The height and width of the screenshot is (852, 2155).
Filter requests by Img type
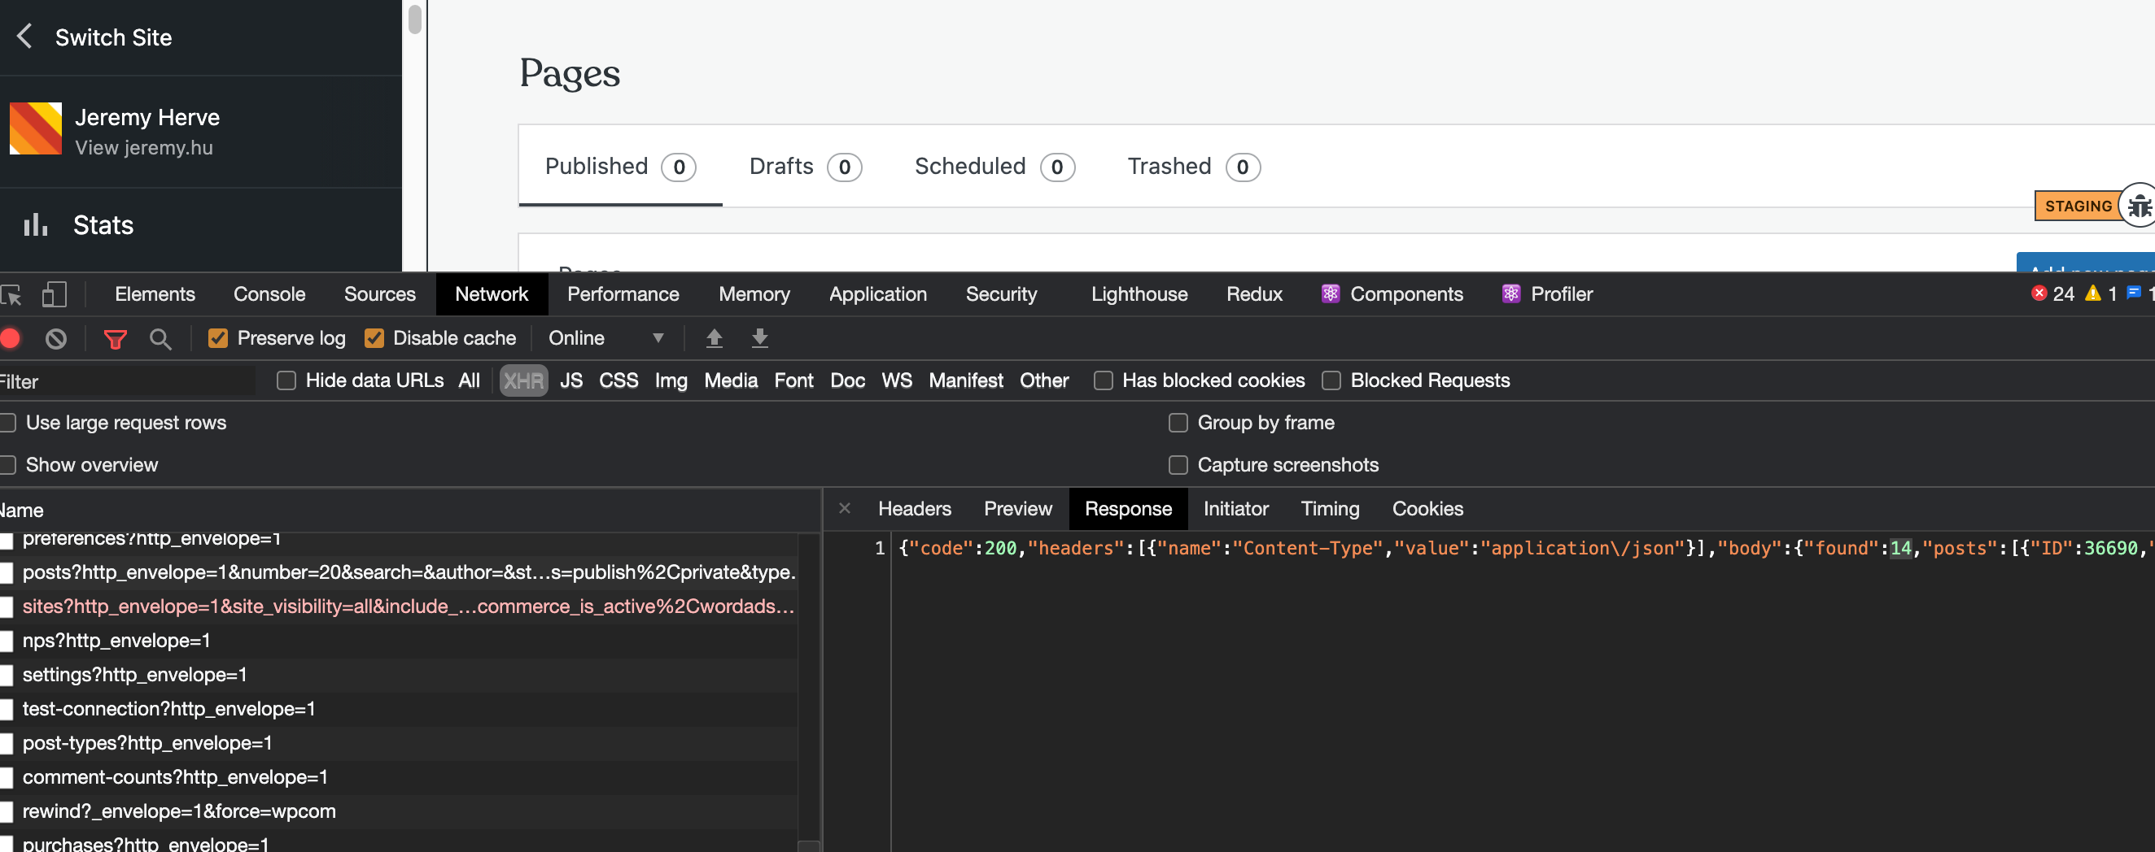tap(670, 380)
